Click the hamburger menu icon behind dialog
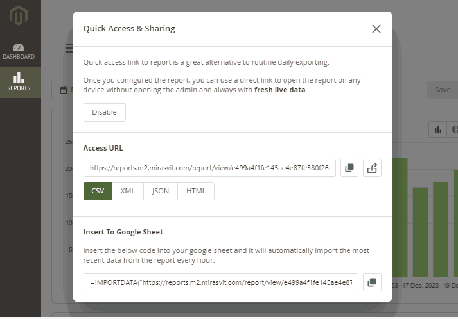This screenshot has width=458, height=319. [69, 48]
